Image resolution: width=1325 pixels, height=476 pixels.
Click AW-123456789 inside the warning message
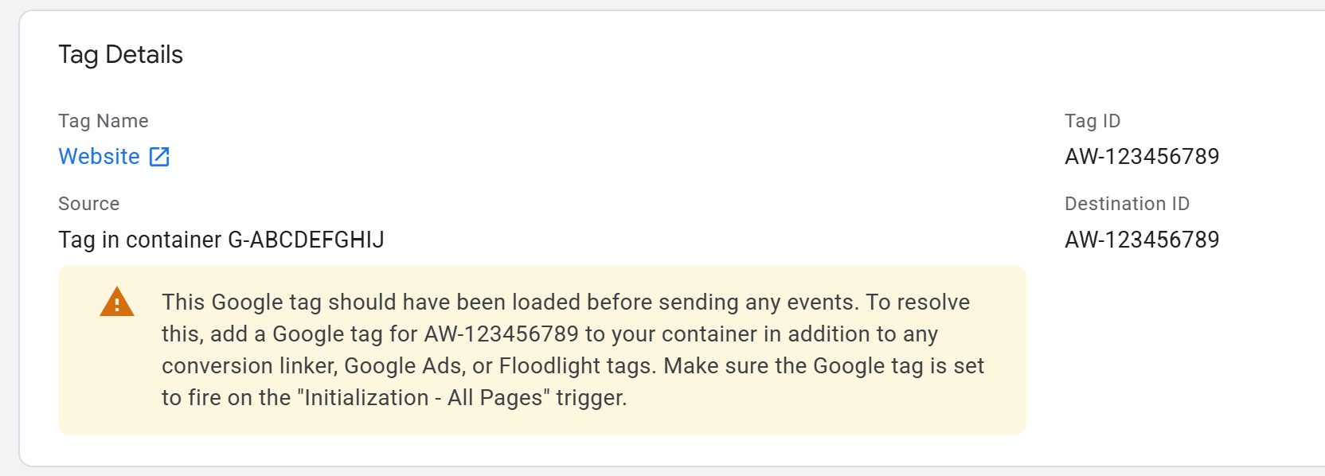tap(502, 334)
